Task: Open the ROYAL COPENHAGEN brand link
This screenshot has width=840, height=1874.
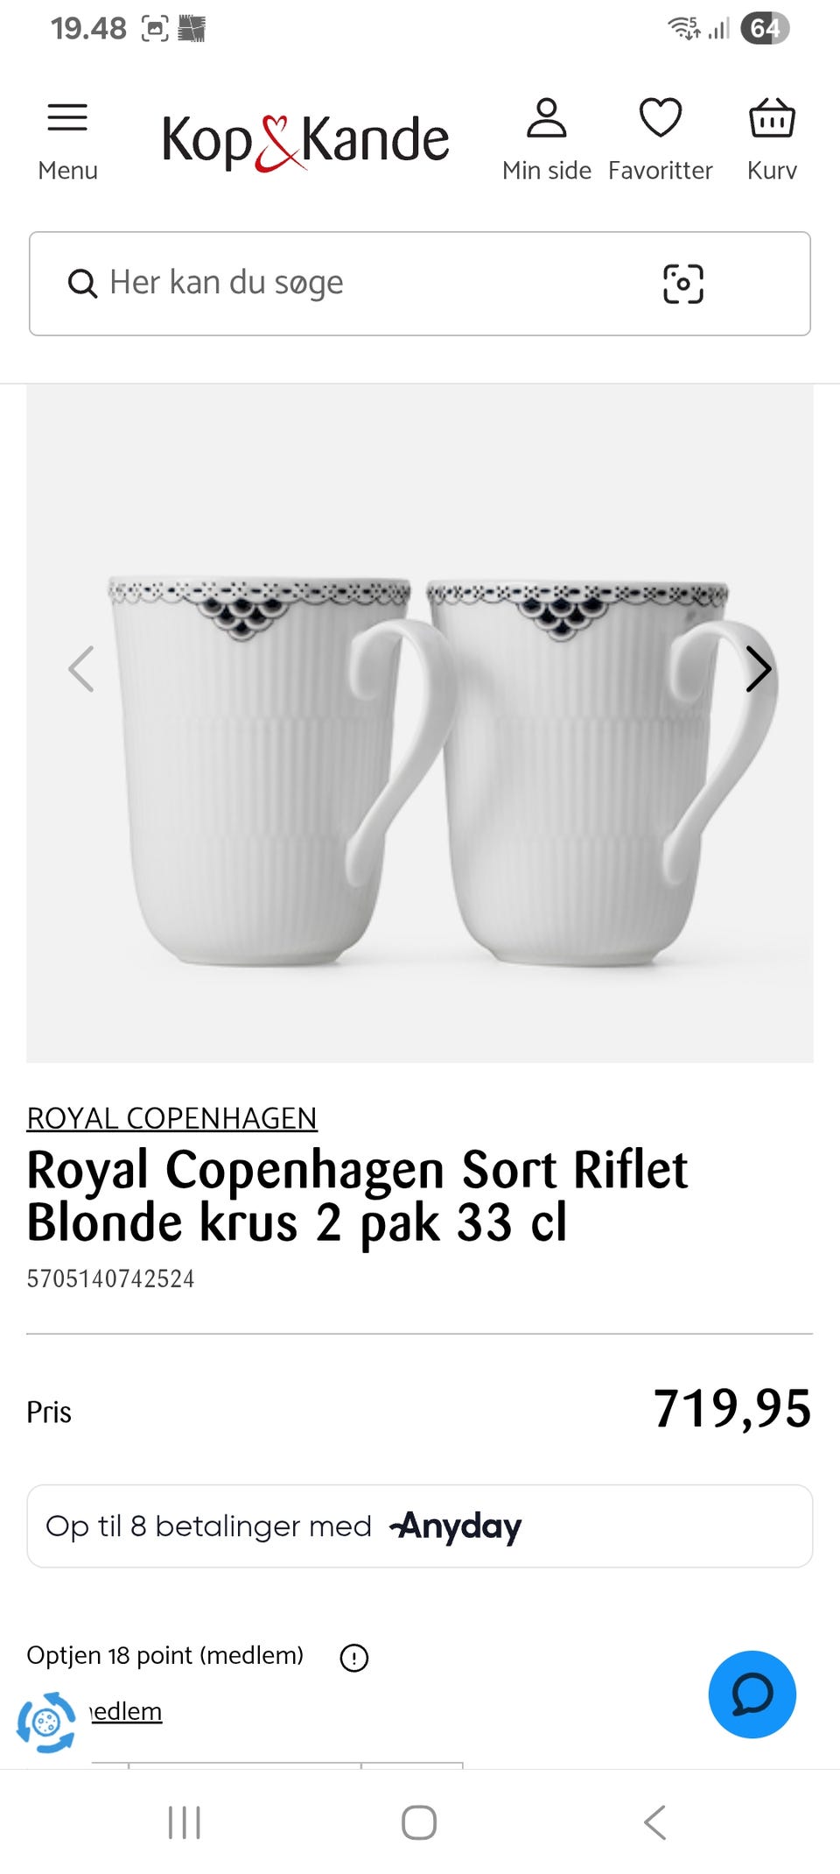Action: (171, 1118)
